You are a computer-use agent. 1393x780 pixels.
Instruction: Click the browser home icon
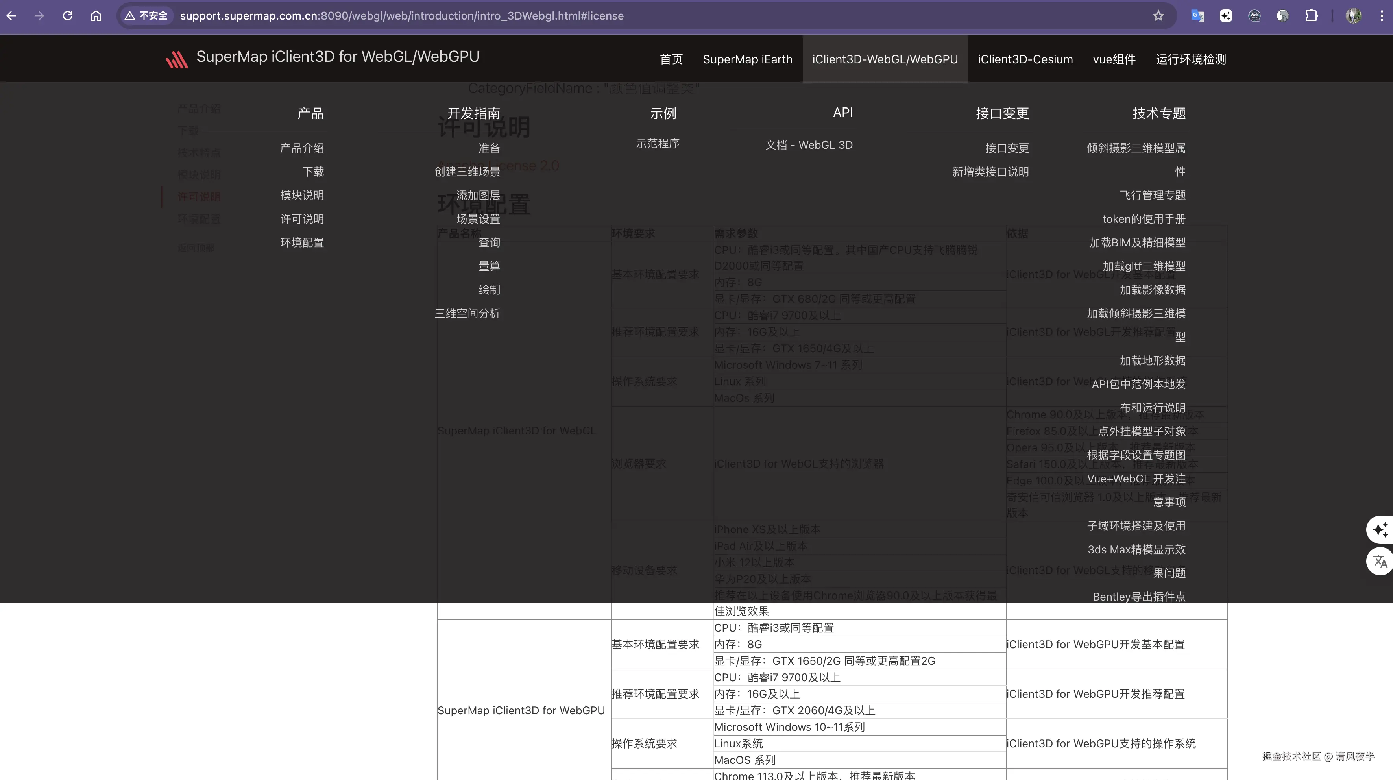[96, 16]
